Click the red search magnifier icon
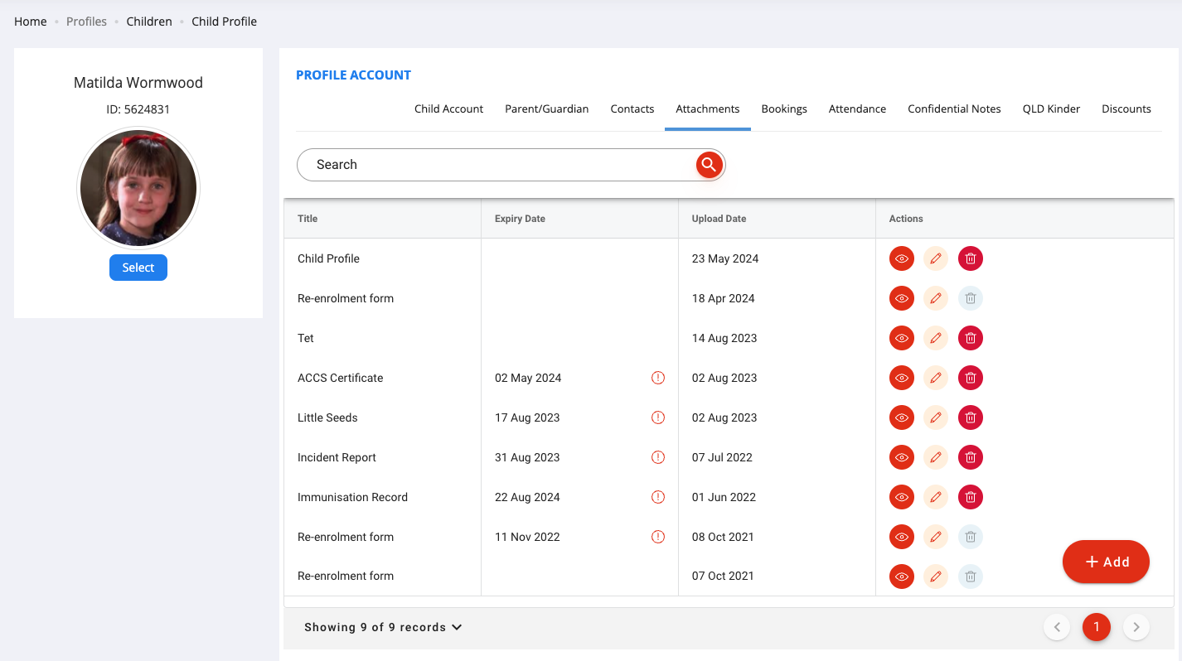The height and width of the screenshot is (661, 1182). tap(709, 165)
